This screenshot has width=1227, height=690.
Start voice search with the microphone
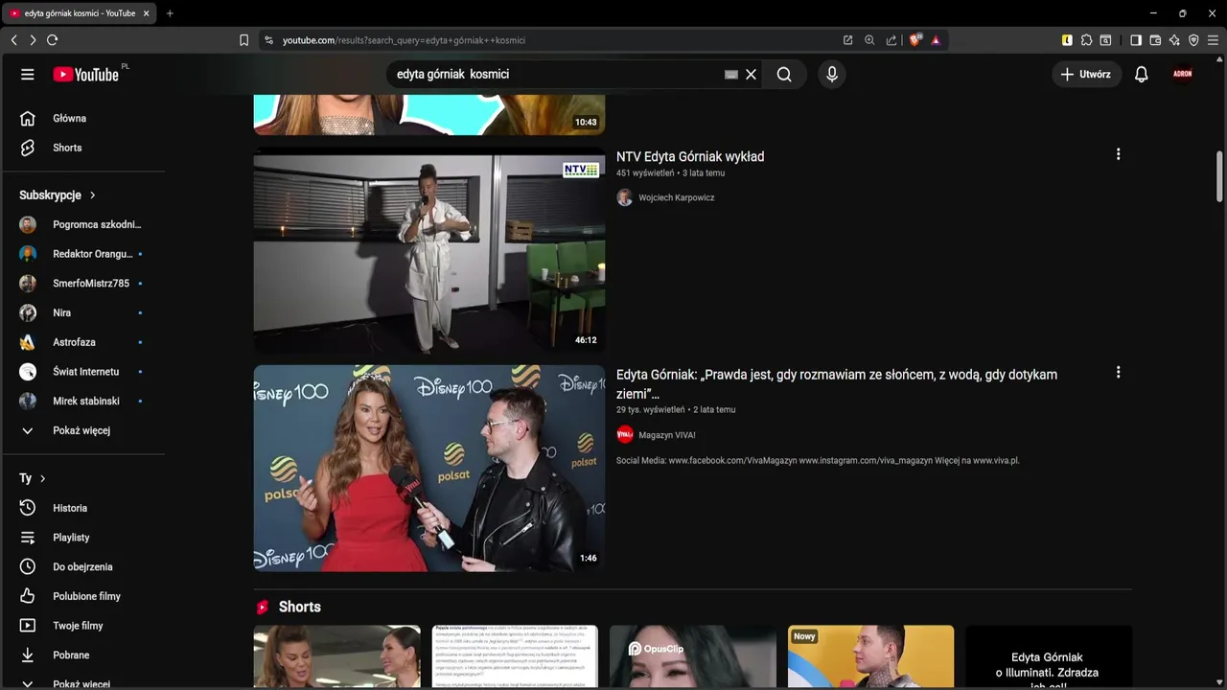tap(832, 75)
